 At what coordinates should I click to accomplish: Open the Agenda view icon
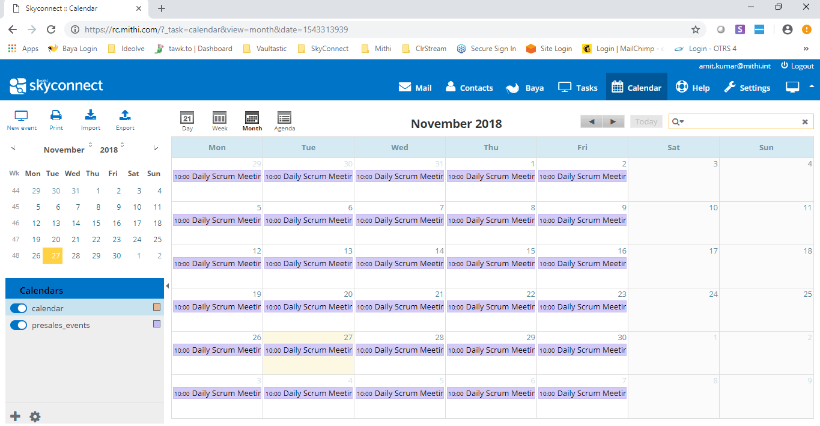point(284,121)
